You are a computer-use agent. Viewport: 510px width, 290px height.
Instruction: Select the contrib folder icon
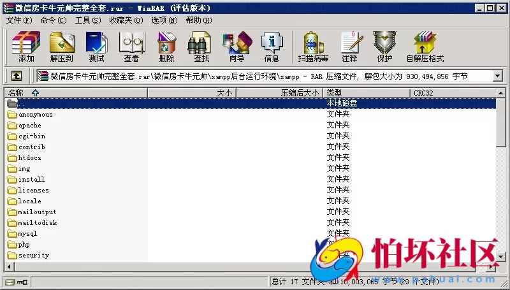pyautogui.click(x=12, y=147)
